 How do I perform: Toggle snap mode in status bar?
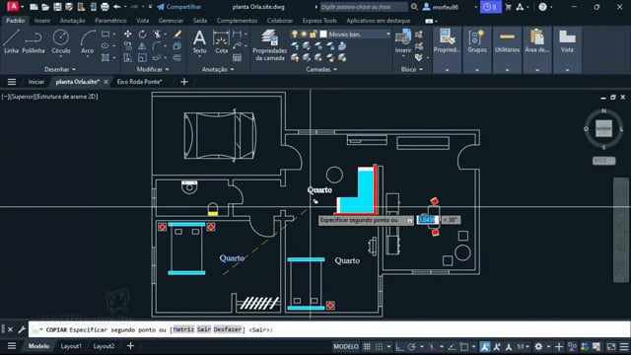click(379, 346)
